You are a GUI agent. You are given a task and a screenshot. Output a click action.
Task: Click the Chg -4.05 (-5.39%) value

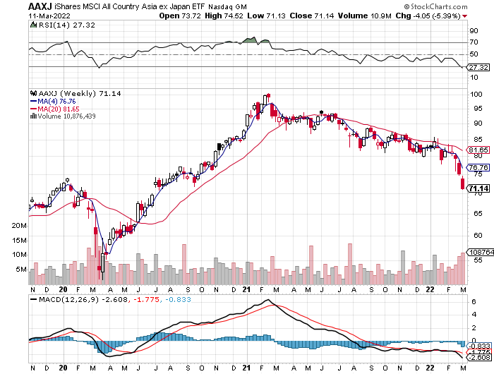point(428,16)
